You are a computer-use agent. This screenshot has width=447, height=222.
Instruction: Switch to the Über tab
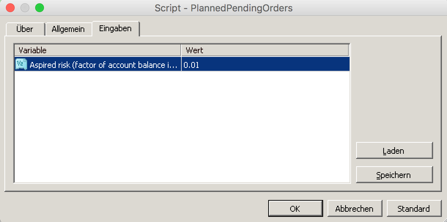[x=24, y=29]
